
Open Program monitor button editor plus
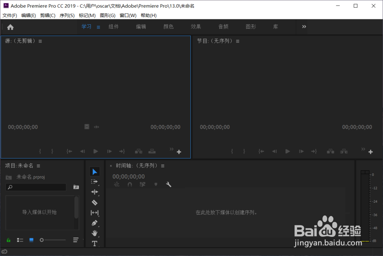coord(370,152)
